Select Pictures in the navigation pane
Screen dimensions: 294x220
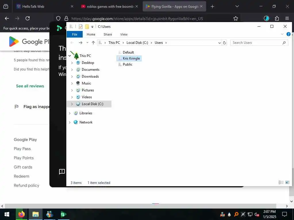[88, 90]
